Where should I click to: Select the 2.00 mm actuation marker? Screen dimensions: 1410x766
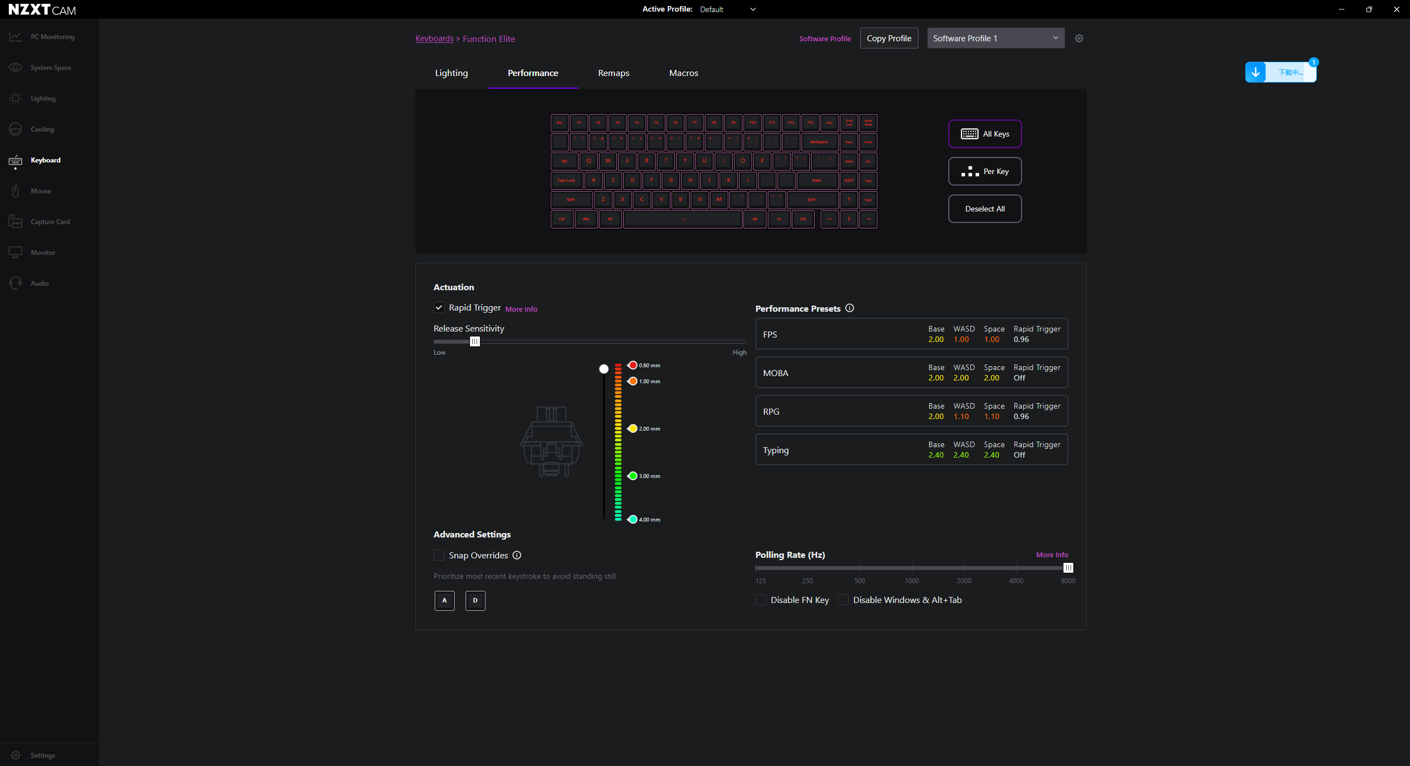[633, 428]
